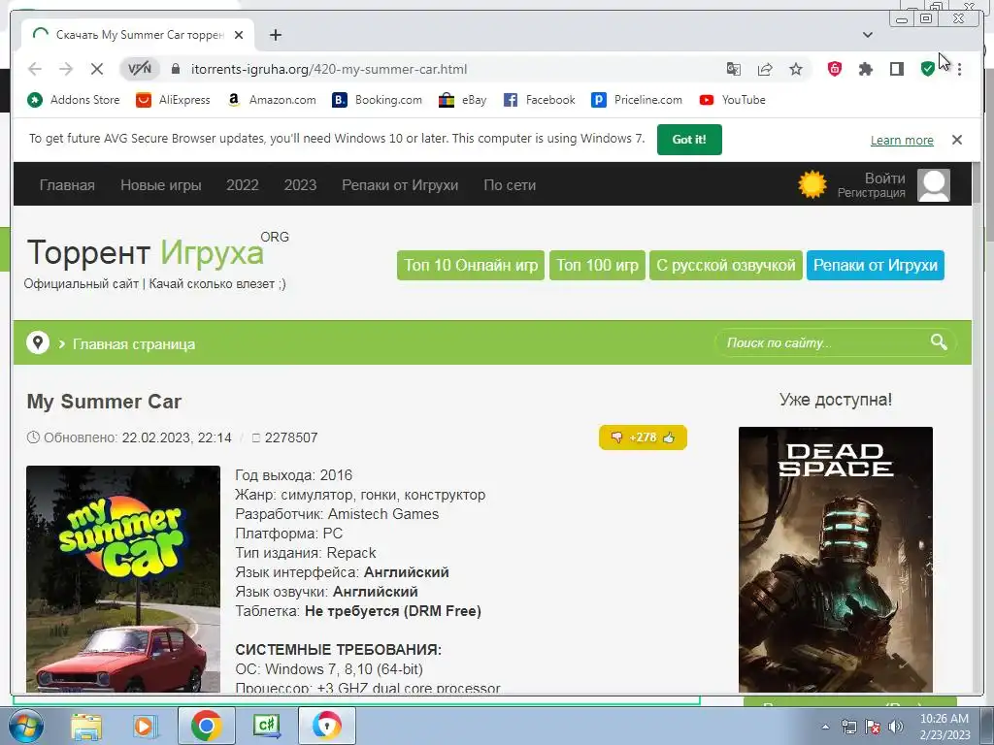Screen dimensions: 994x745
Task: Click the Got it! button
Action: point(689,140)
